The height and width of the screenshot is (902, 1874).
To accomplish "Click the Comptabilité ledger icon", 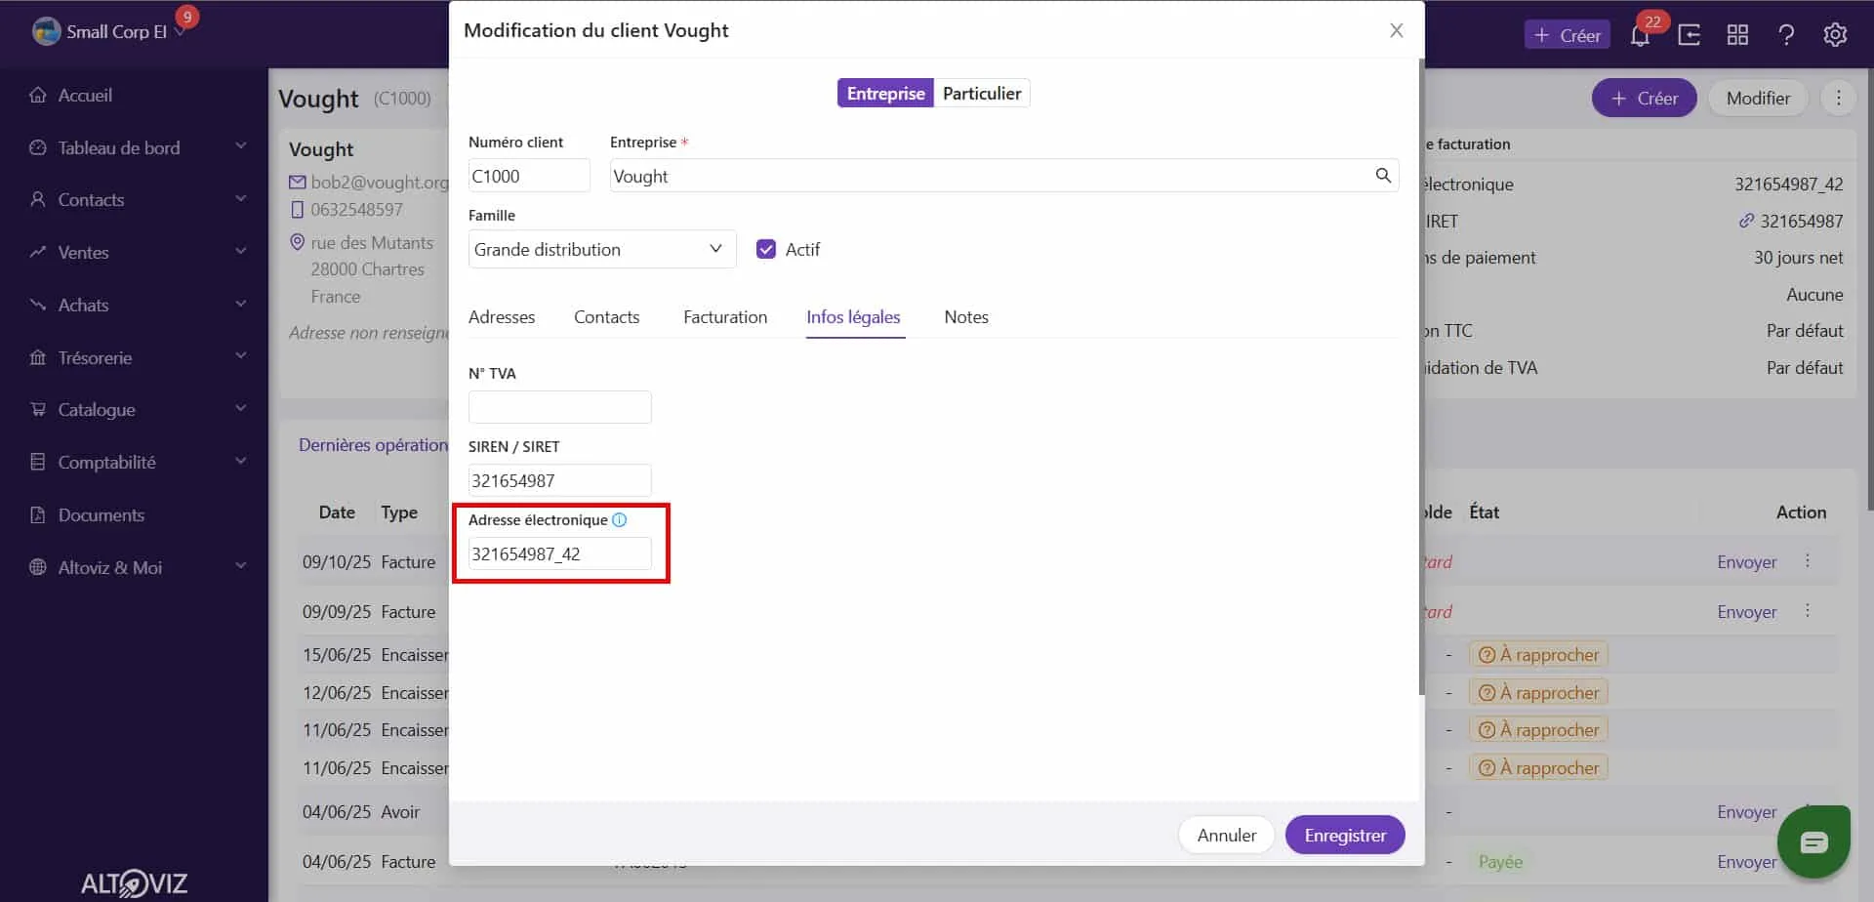I will (x=38, y=462).
